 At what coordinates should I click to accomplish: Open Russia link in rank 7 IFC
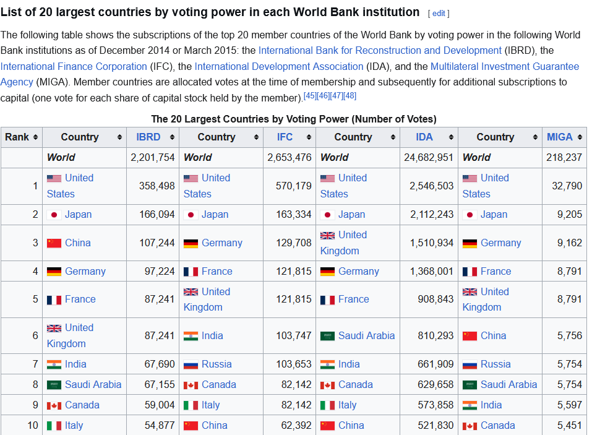point(217,364)
